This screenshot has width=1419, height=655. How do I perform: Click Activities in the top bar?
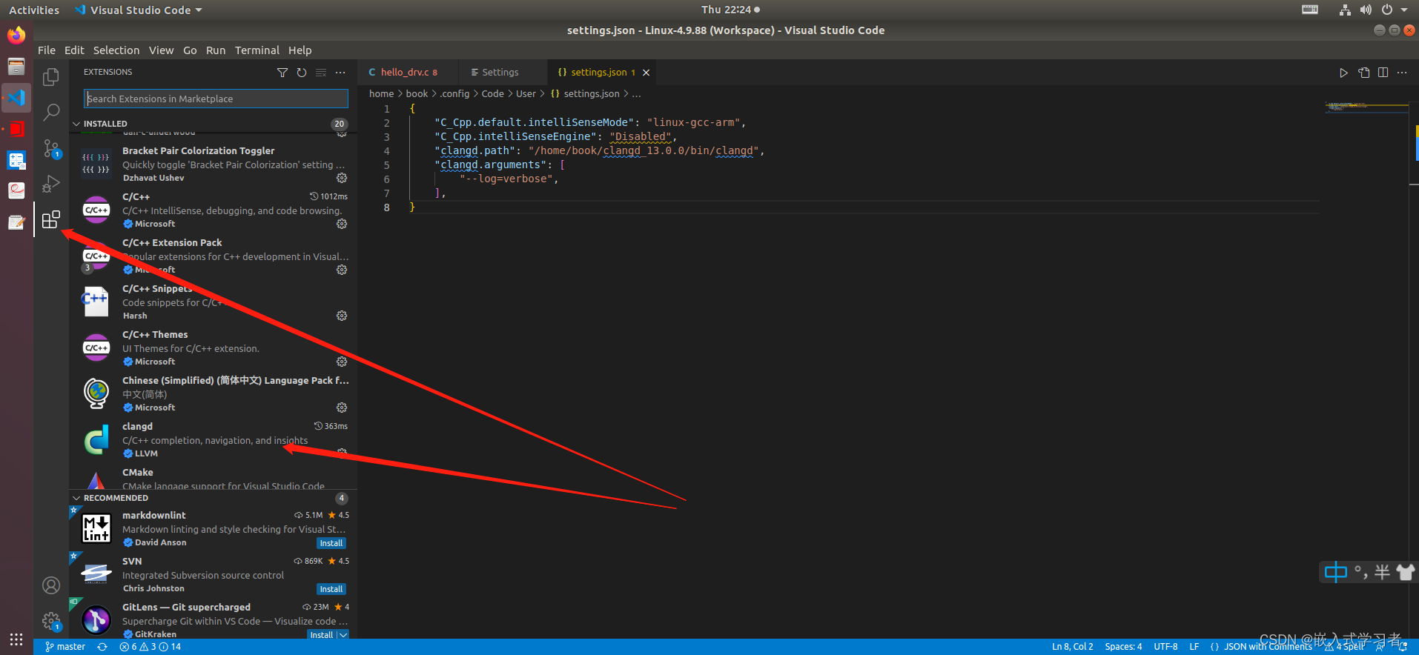34,10
